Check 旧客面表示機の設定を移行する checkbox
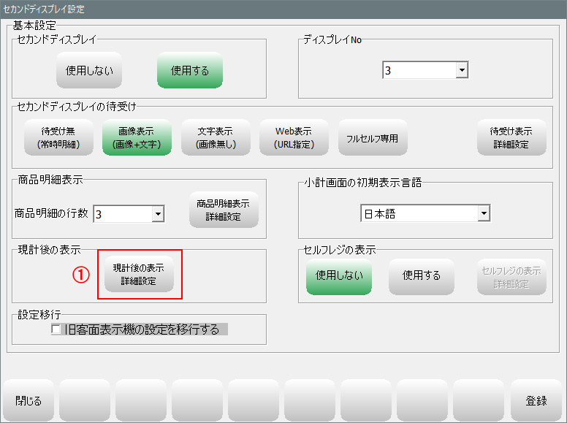 click(x=56, y=330)
